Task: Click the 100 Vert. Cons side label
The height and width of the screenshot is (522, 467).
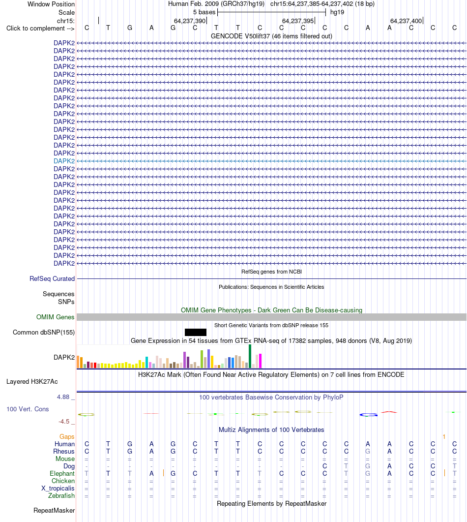Action: (28, 409)
